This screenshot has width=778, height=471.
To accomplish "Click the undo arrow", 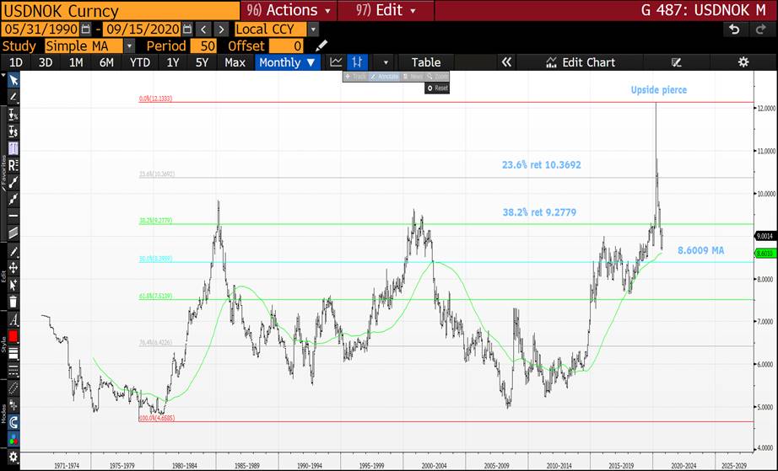I will point(734,29).
